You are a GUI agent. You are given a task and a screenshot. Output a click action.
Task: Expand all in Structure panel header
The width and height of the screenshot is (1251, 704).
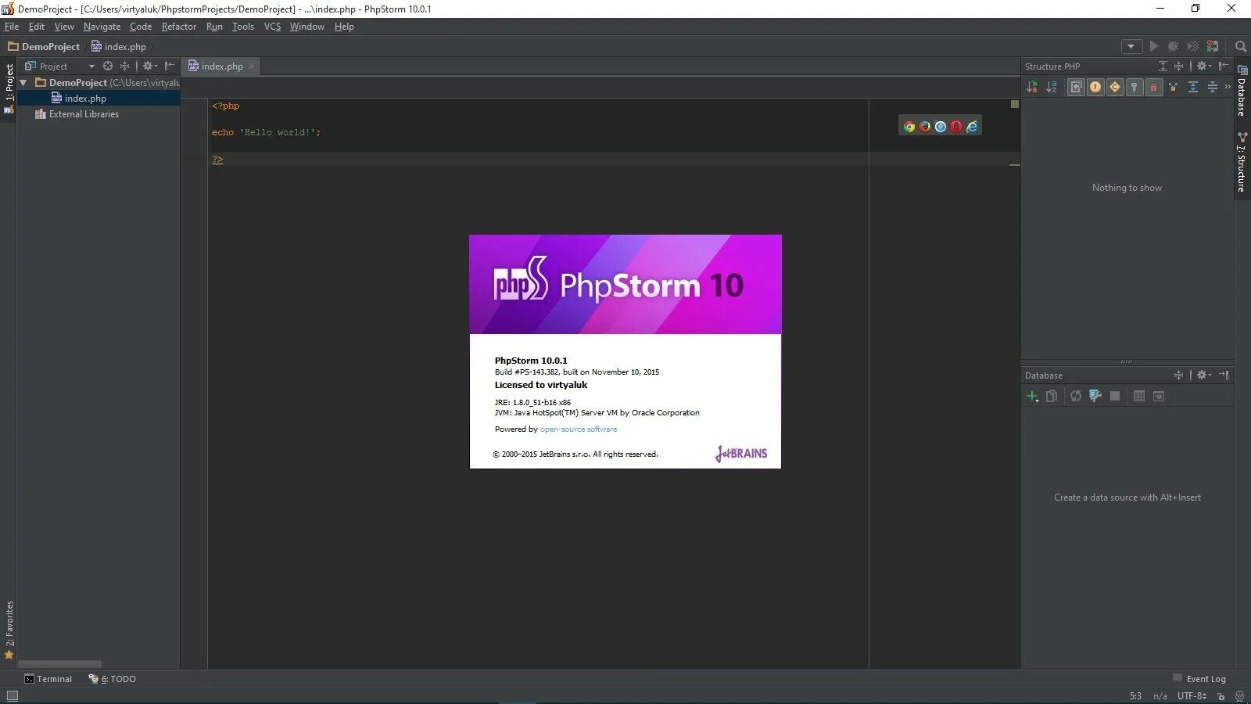[x=1163, y=66]
